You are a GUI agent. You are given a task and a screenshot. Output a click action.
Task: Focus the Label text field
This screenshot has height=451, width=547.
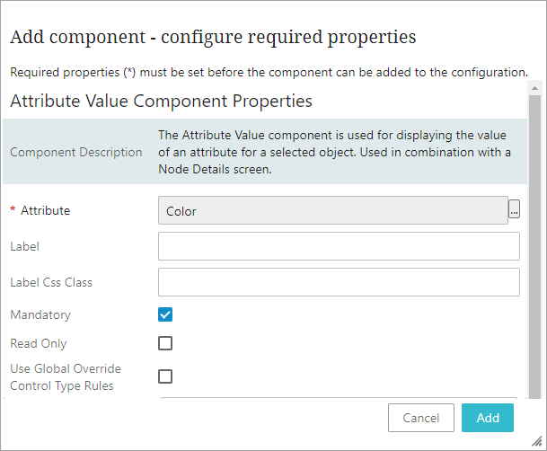339,246
